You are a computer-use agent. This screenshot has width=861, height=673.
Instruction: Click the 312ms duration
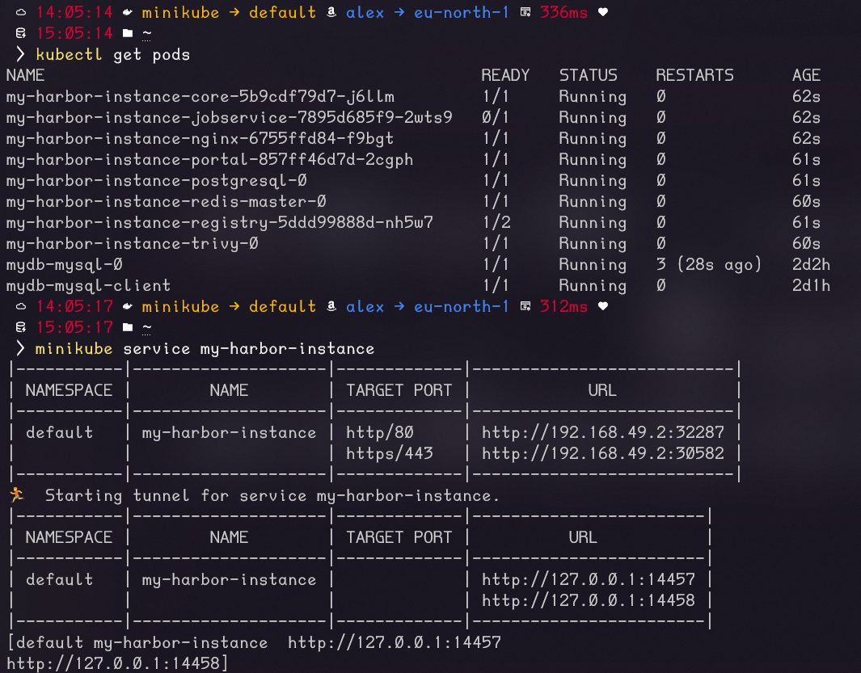click(564, 306)
